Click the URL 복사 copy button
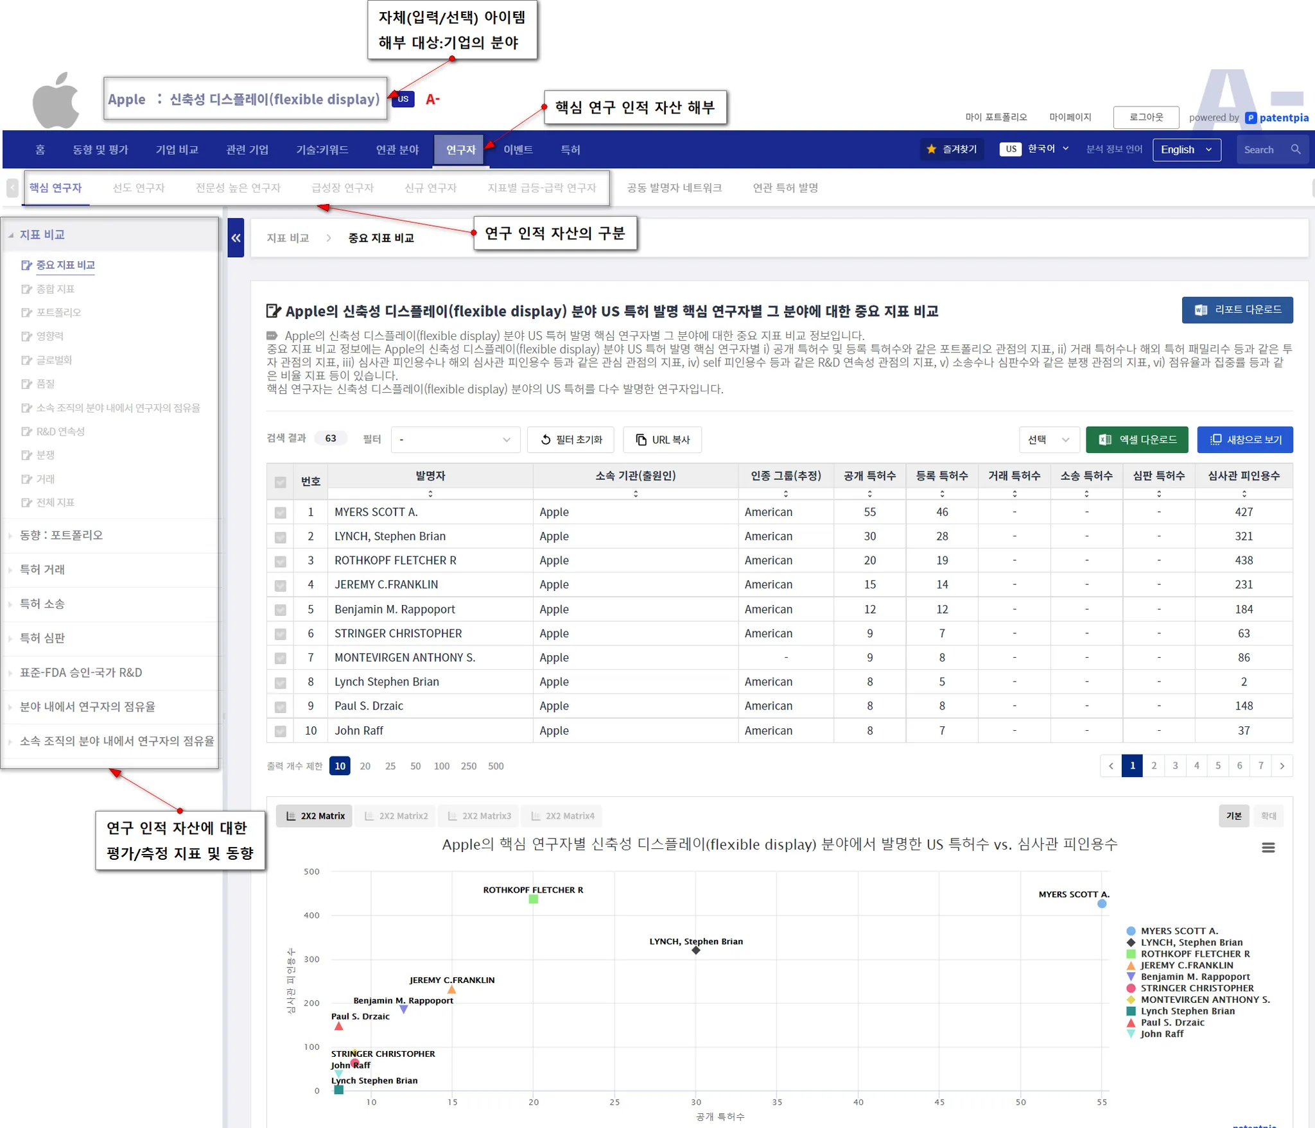Viewport: 1315px width, 1128px height. [x=662, y=440]
